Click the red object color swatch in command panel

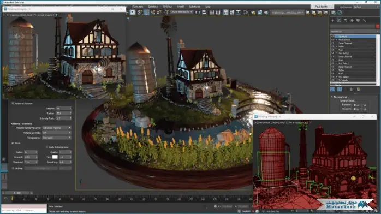(377, 26)
